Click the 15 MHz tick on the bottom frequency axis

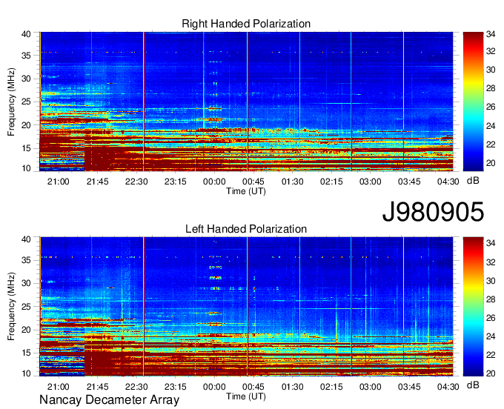26,353
